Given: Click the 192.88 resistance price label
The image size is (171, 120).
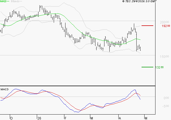Looking at the screenshot, I should [166, 26].
